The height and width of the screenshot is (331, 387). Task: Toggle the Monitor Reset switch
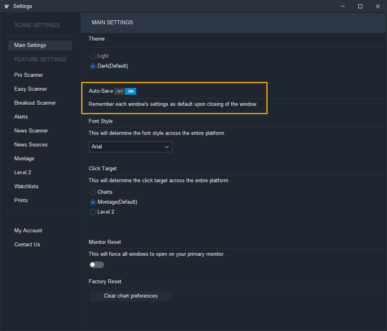(96, 265)
